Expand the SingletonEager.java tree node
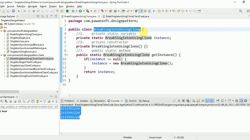Image resolution: width=250 pixels, height=140 pixels. 4,38
